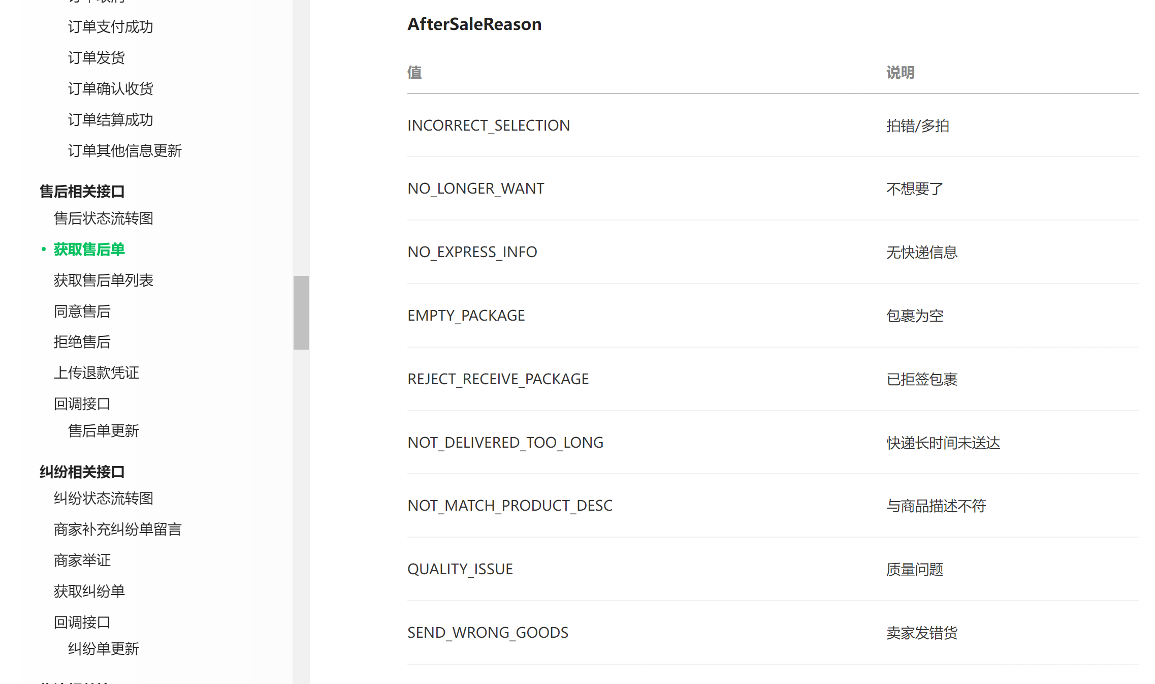Screen dimensions: 1155x684
Task: Click the 售后相关接口 section heading
Action: click(x=82, y=192)
